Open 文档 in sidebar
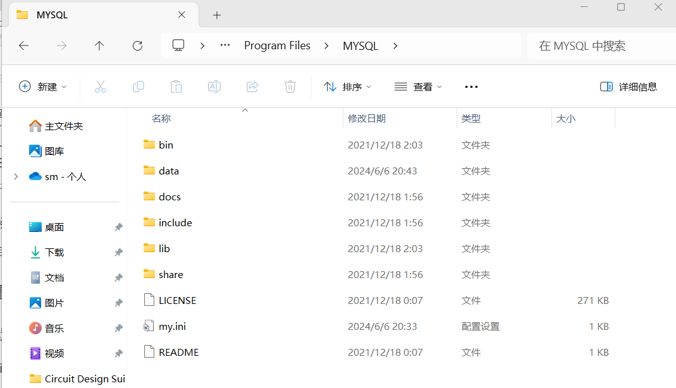 (47, 278)
